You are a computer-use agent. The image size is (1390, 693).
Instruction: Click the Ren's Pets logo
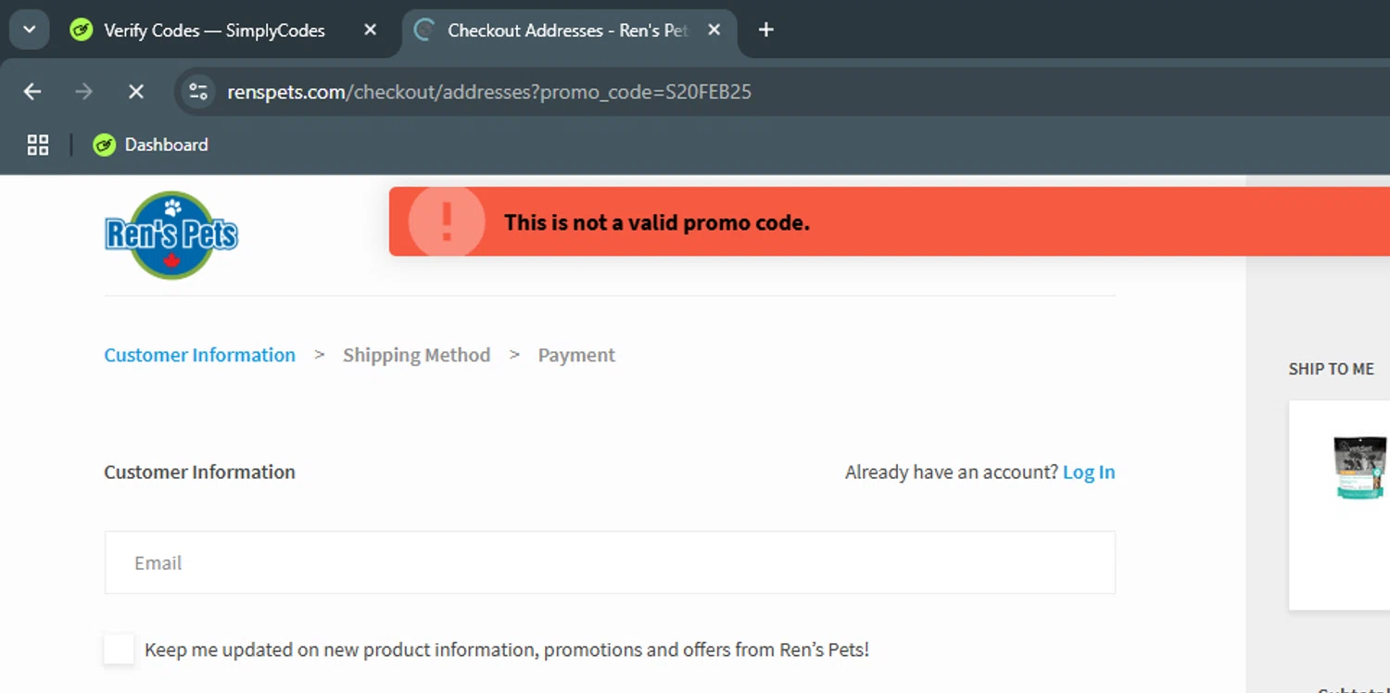(x=171, y=235)
